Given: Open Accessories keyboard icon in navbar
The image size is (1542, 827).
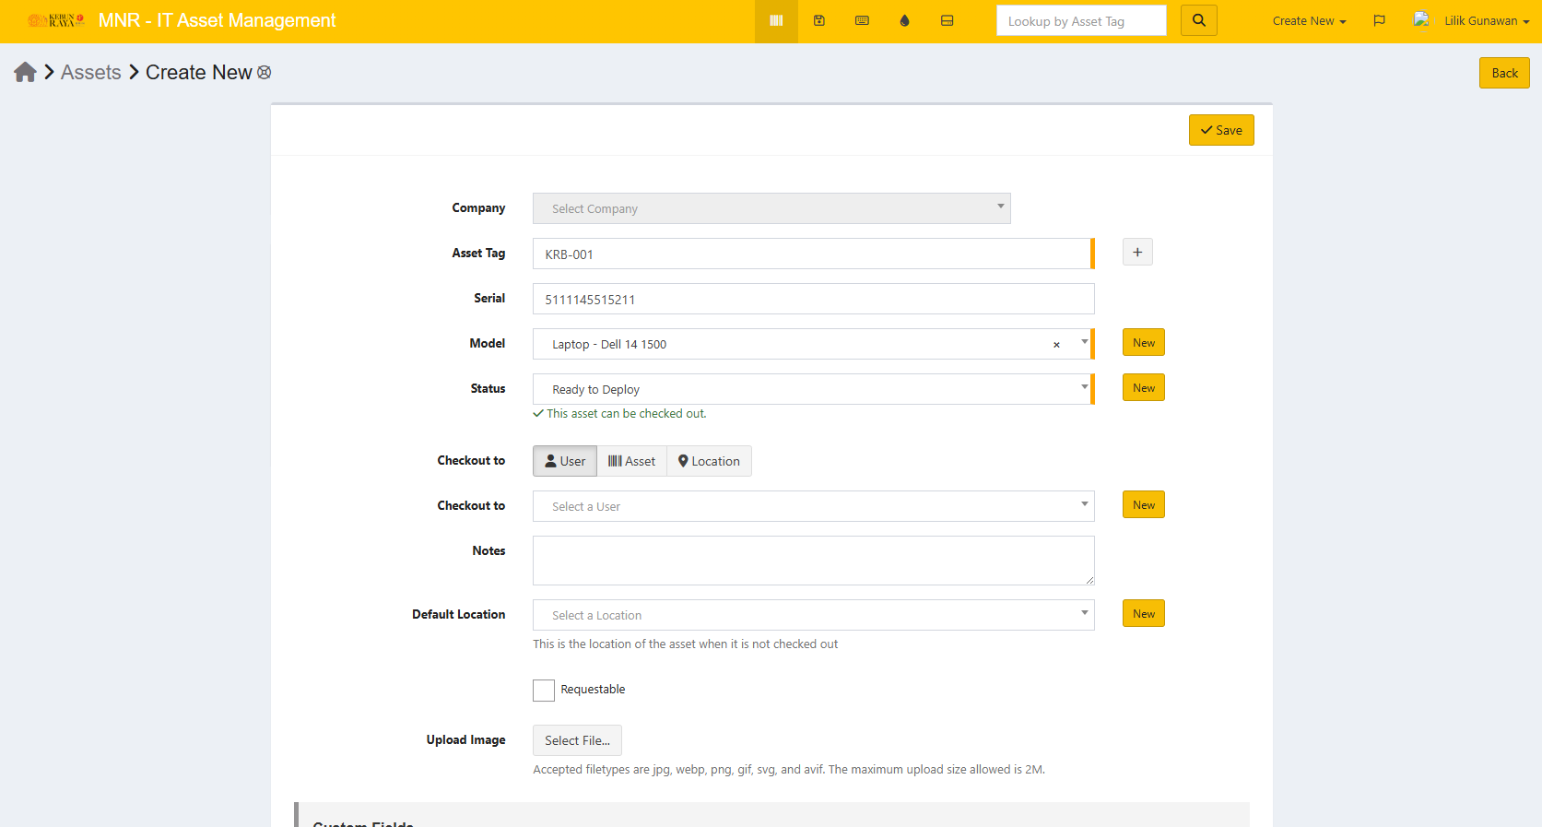Looking at the screenshot, I should (862, 21).
